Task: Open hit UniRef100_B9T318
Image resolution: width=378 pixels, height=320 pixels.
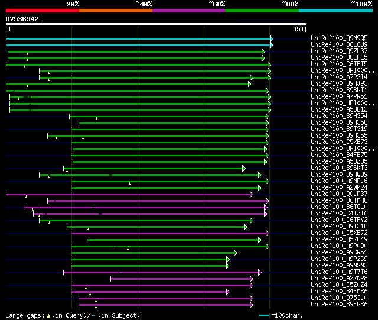Action: pos(339,227)
